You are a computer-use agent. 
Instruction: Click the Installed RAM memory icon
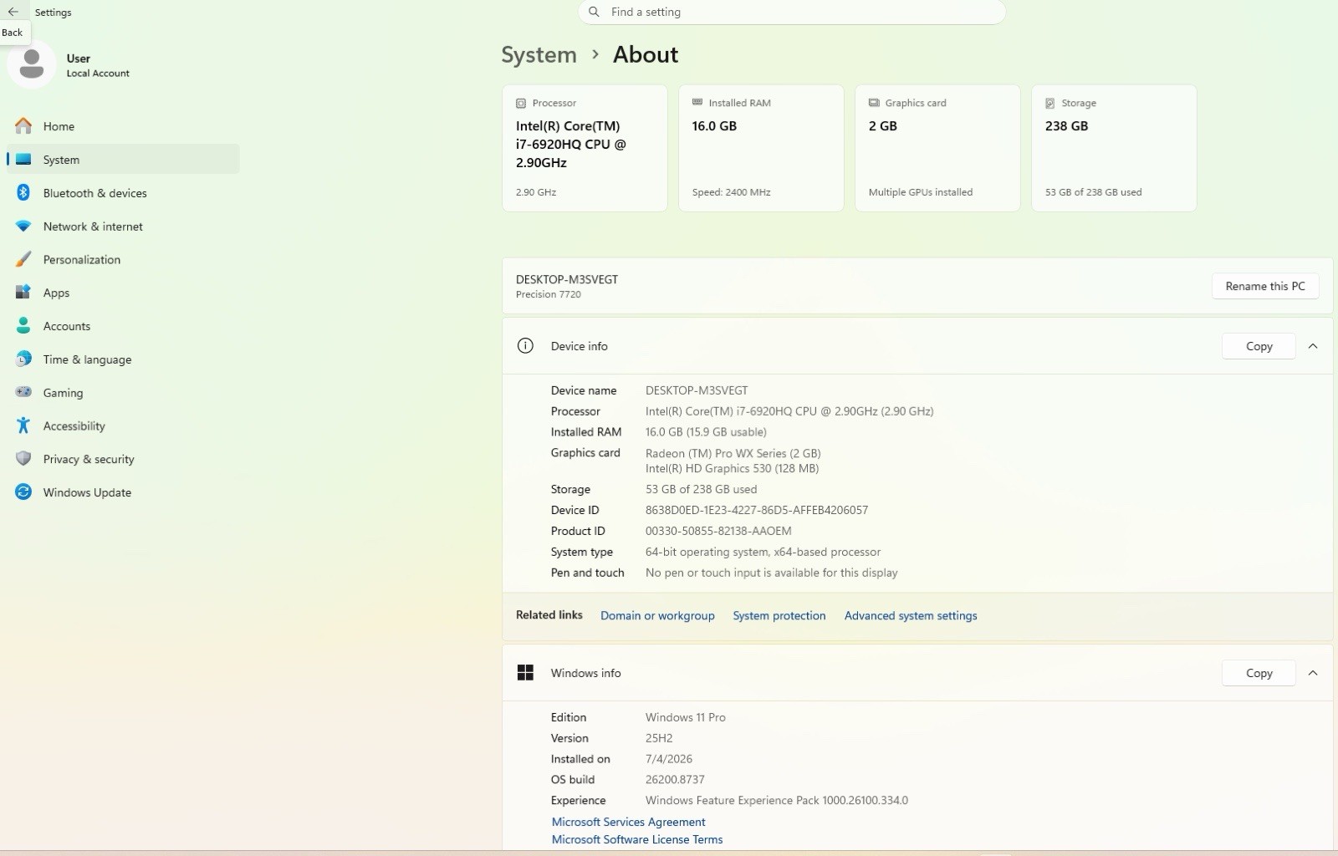(x=697, y=103)
